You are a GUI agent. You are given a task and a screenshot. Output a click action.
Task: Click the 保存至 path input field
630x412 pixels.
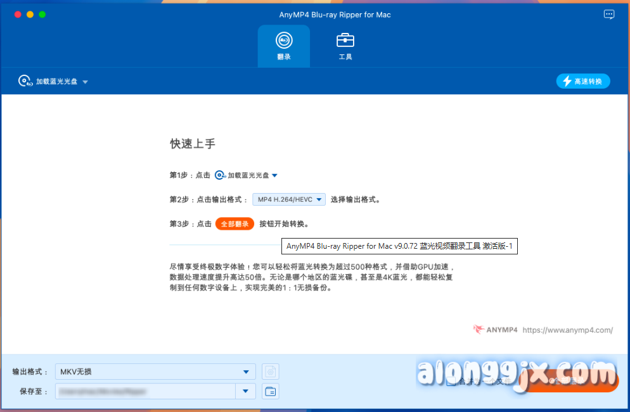(145, 391)
